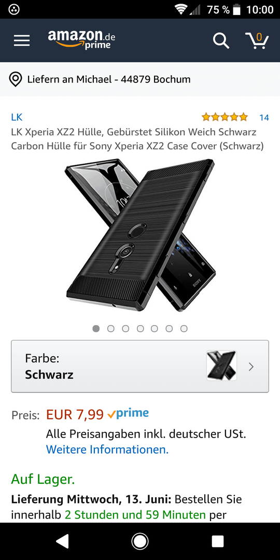Tap the black case color thumbnail
This screenshot has width=280, height=560.
(221, 366)
